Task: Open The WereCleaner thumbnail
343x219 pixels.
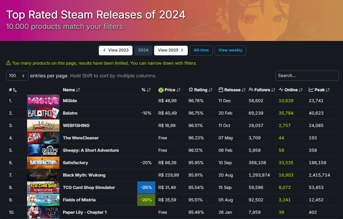Action: pyautogui.click(x=43, y=138)
